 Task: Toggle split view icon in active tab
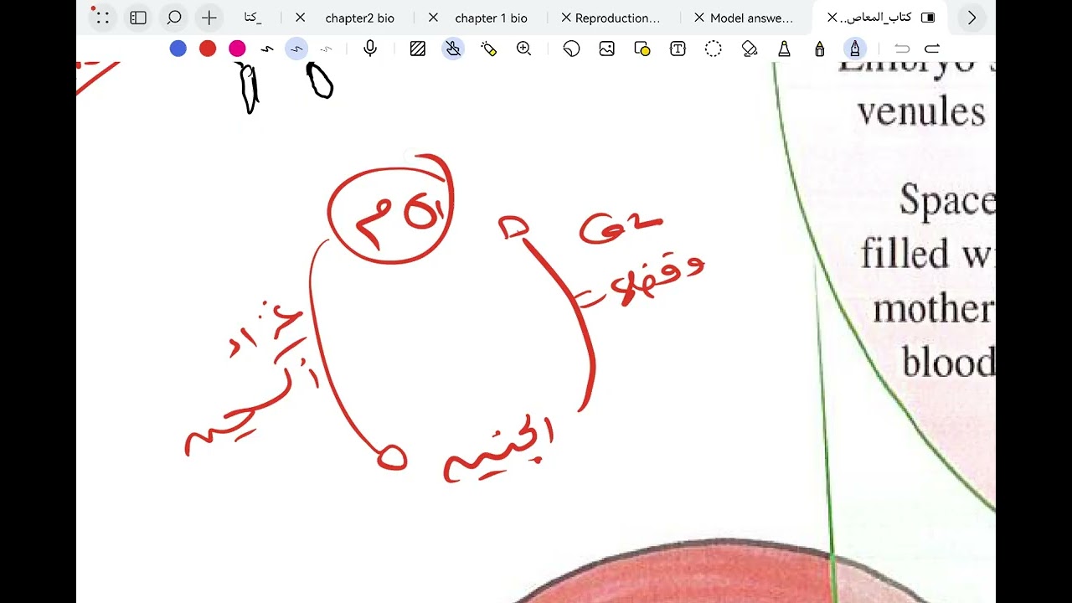pyautogui.click(x=928, y=18)
